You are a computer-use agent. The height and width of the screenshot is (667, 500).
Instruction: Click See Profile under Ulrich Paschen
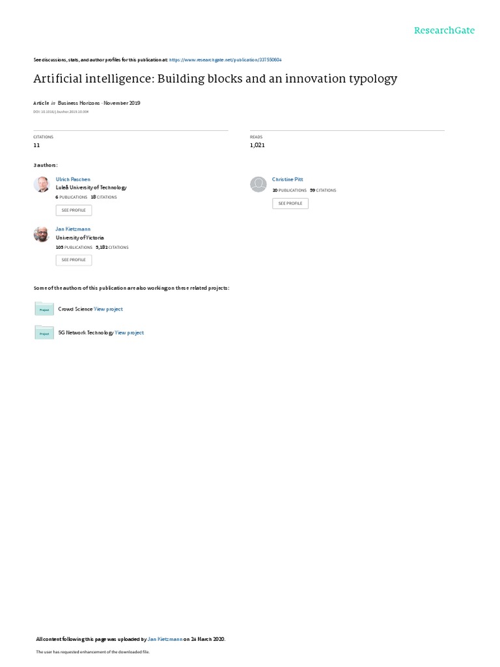(74, 210)
